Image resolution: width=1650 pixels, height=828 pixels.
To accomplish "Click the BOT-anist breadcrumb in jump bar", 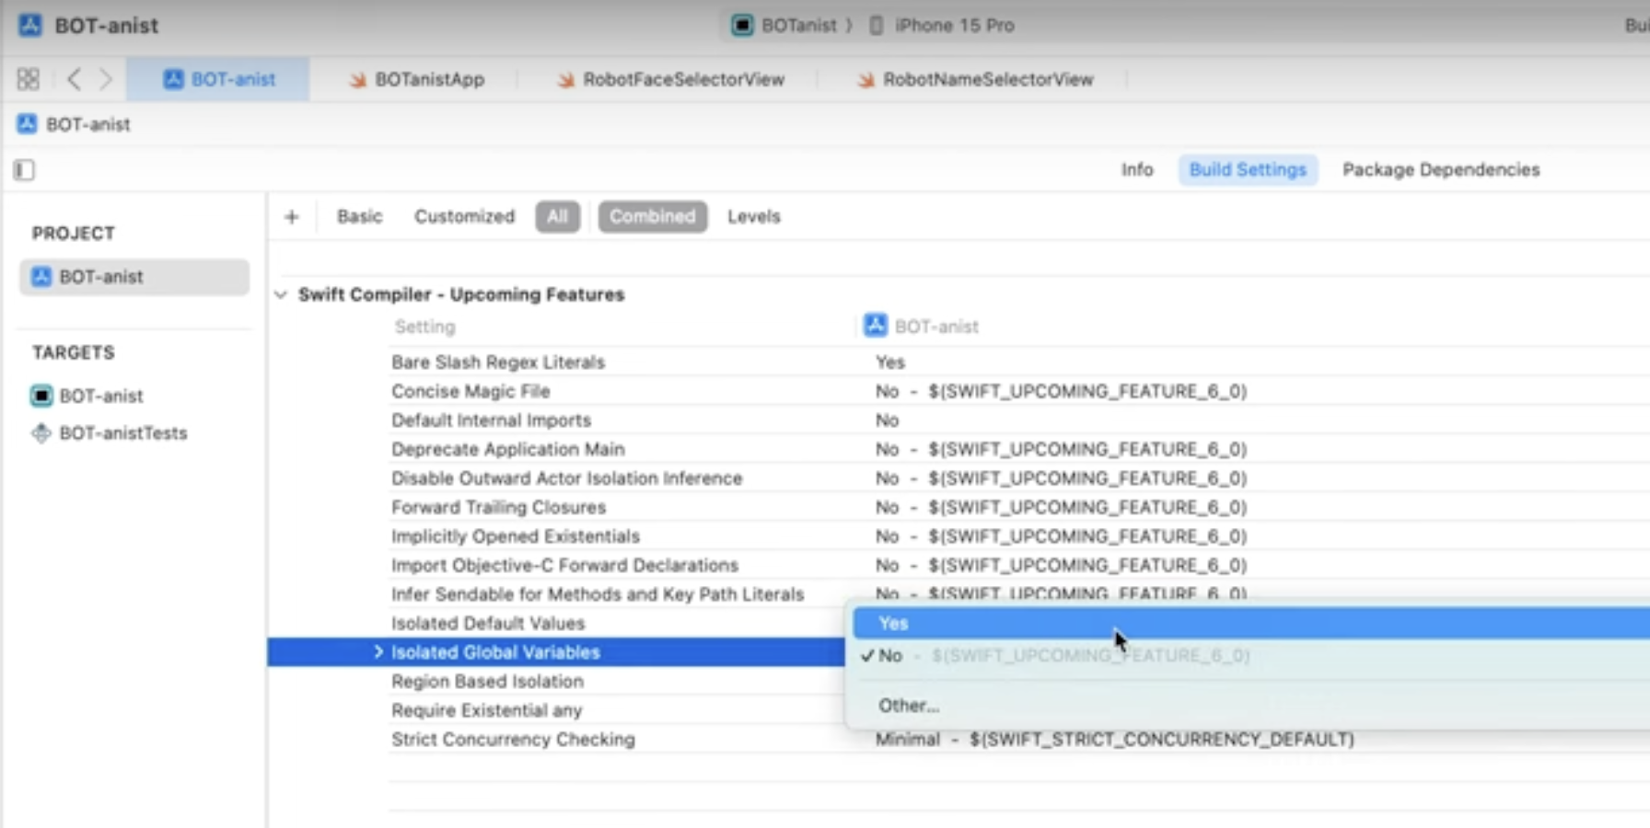I will pos(75,124).
